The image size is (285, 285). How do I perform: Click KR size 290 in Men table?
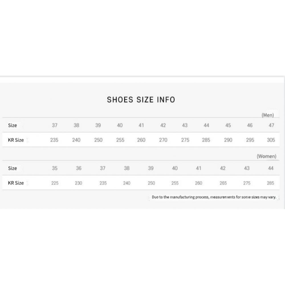[228, 140]
